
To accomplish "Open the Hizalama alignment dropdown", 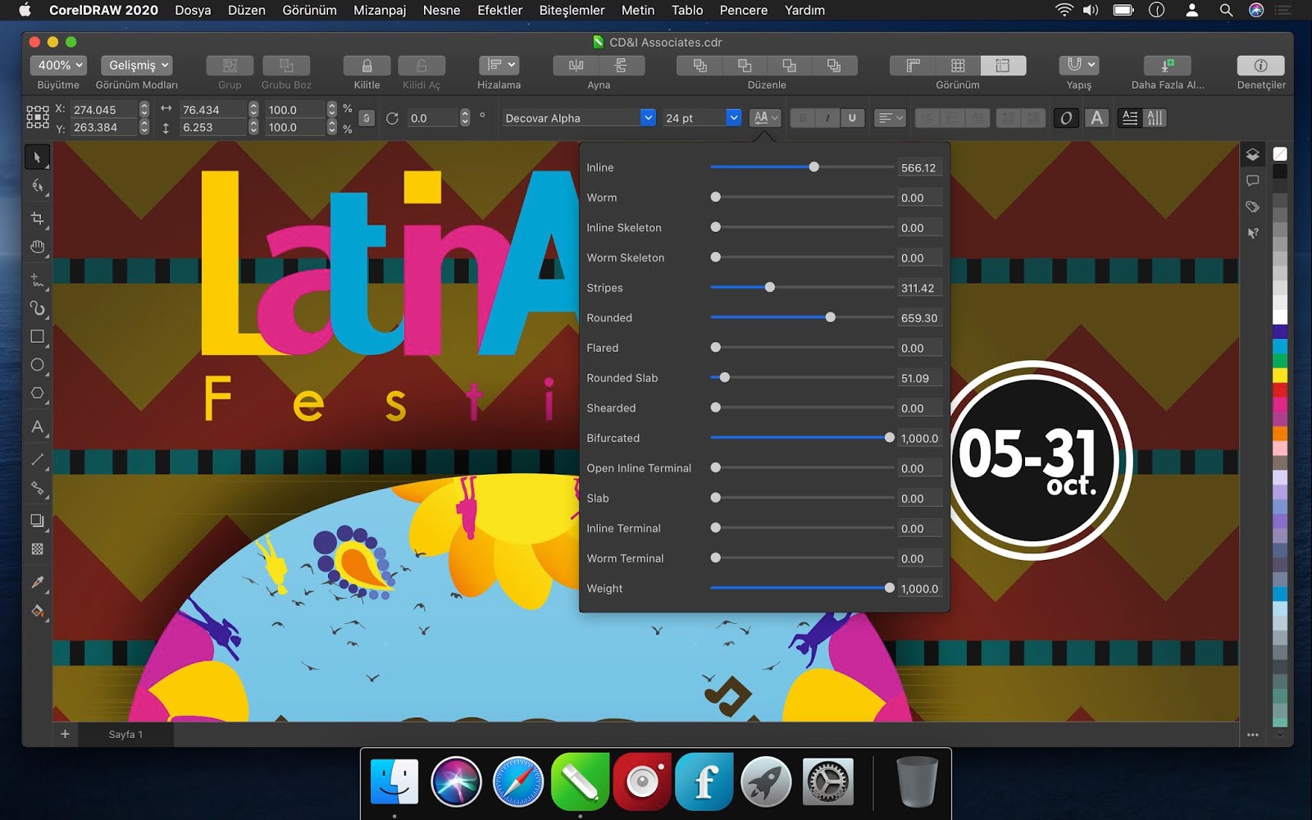I will pos(499,65).
